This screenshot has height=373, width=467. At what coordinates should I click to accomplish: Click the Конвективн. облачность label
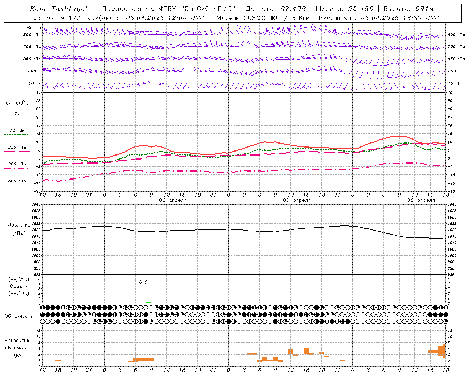(x=19, y=344)
